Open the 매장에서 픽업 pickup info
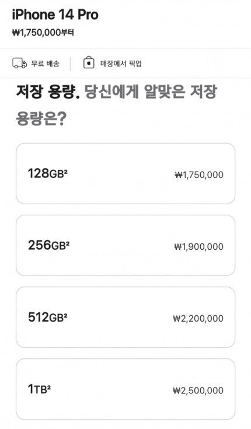This screenshot has width=251, height=429. click(121, 64)
